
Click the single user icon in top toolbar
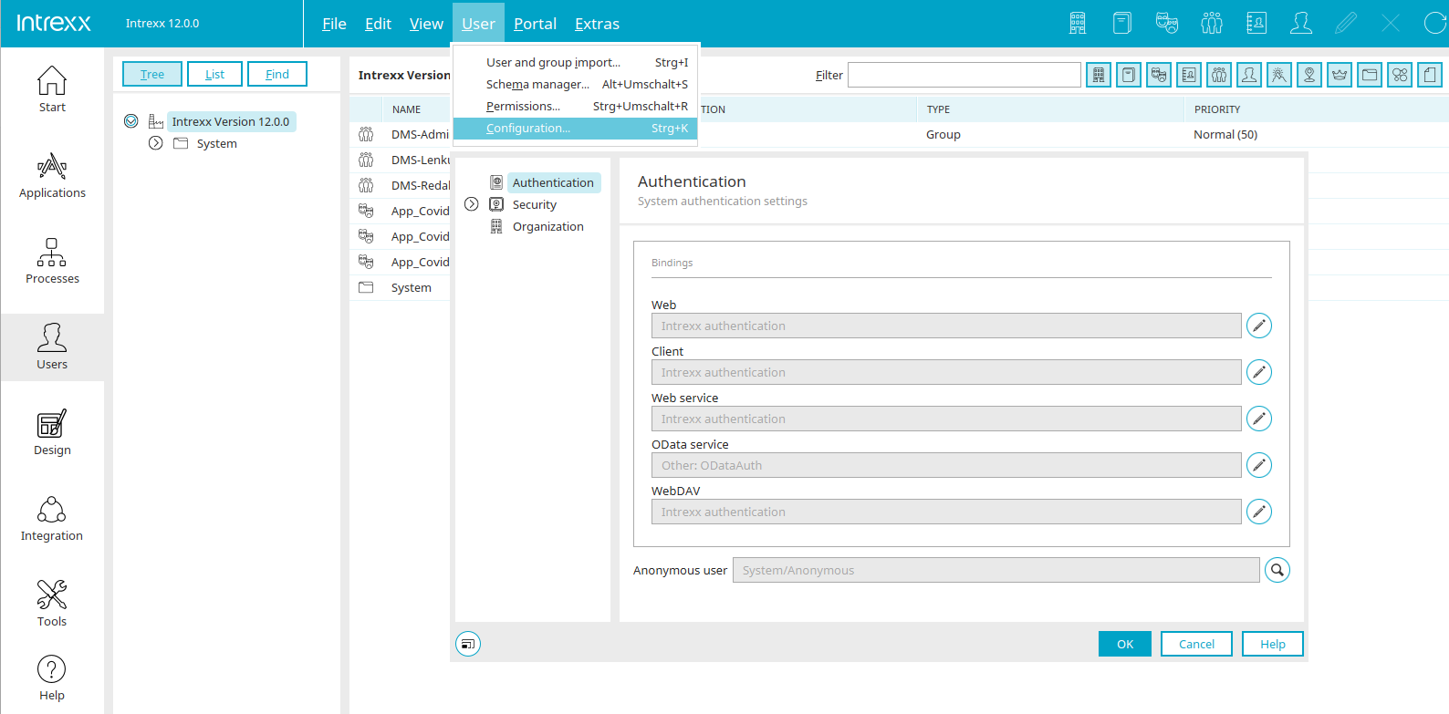point(1301,23)
